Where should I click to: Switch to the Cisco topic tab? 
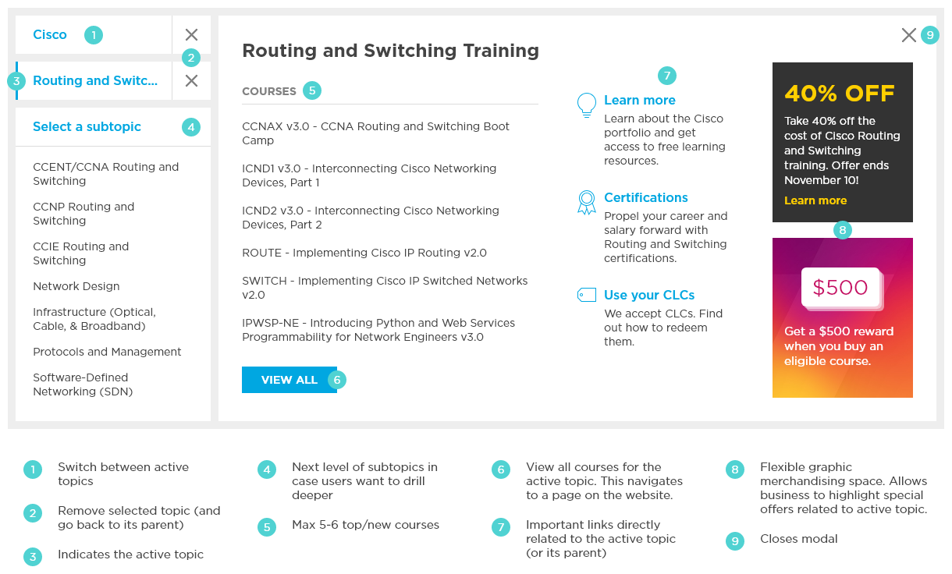pyautogui.click(x=50, y=34)
